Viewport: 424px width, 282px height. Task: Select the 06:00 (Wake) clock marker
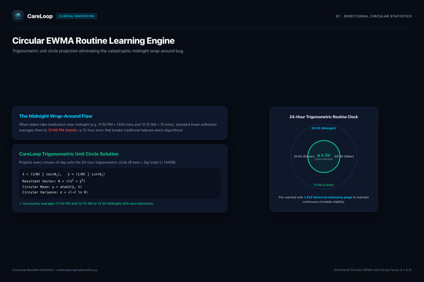coord(344,156)
